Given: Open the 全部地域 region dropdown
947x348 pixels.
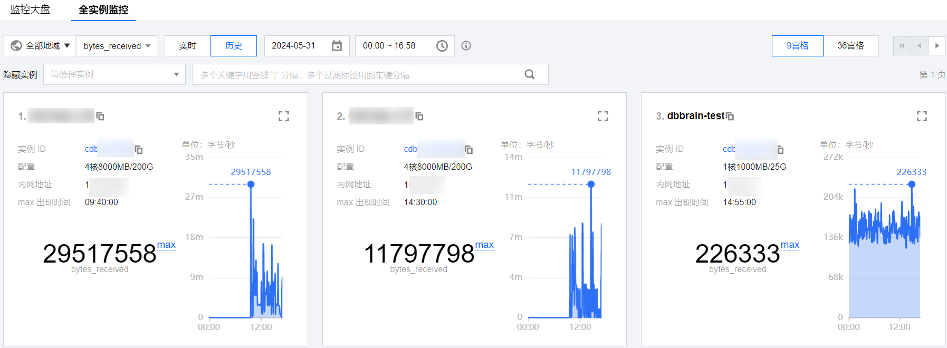Looking at the screenshot, I should tap(40, 46).
